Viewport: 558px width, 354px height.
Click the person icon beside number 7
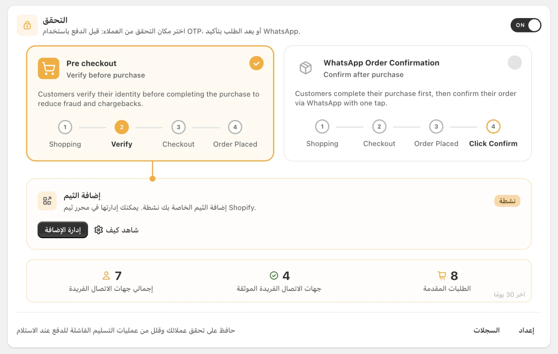(x=106, y=276)
